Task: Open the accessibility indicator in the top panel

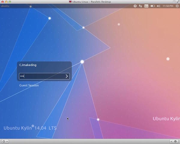Action: tap(135, 6)
